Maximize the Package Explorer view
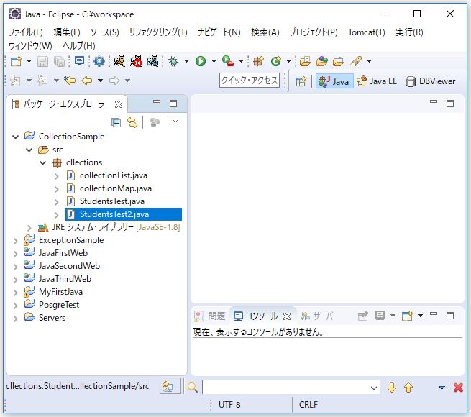This screenshot has height=417, width=471. 173,104
